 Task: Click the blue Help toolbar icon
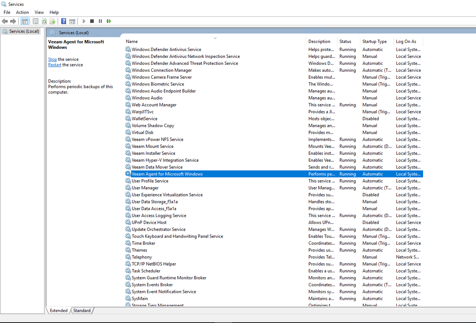64,21
